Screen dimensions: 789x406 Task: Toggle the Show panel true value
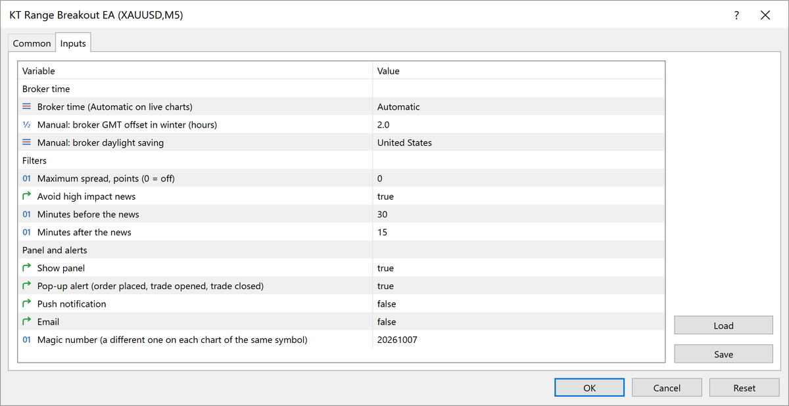pos(519,268)
